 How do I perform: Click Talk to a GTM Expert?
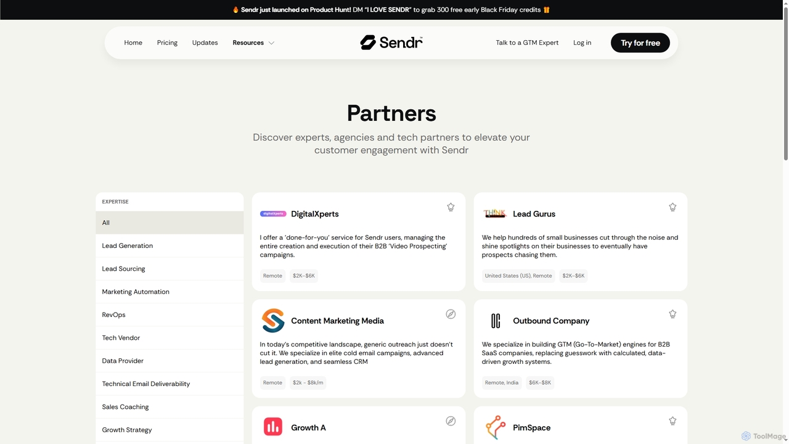pyautogui.click(x=527, y=43)
